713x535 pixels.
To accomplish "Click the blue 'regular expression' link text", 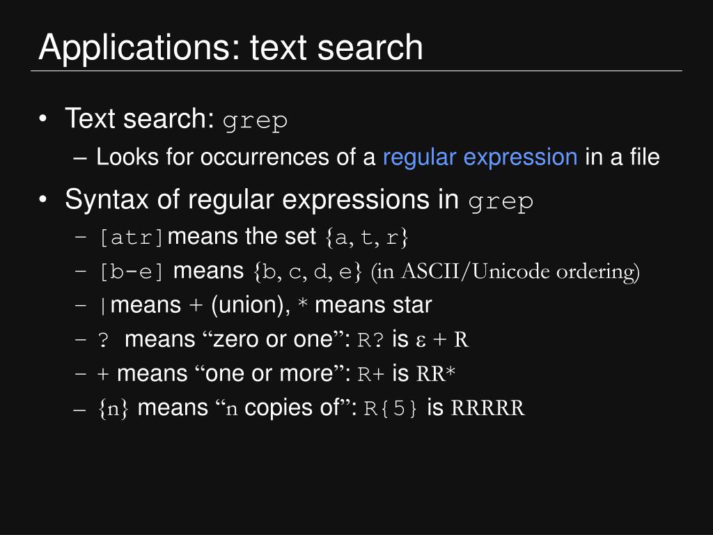I will point(480,157).
